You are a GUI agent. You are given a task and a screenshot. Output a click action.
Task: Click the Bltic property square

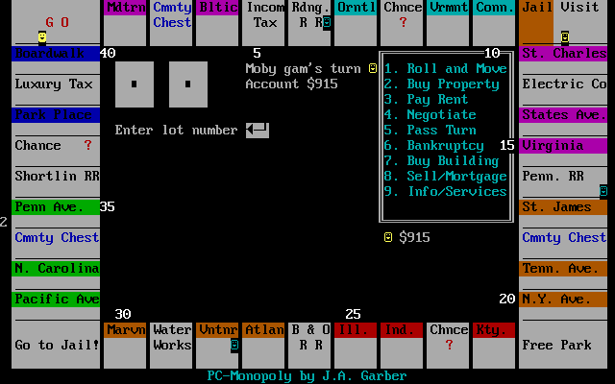coord(217,23)
